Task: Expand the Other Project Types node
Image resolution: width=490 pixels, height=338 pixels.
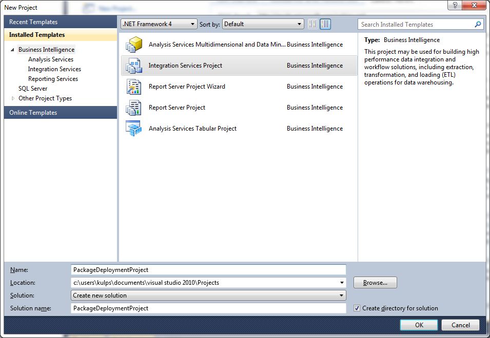Action: coord(13,98)
